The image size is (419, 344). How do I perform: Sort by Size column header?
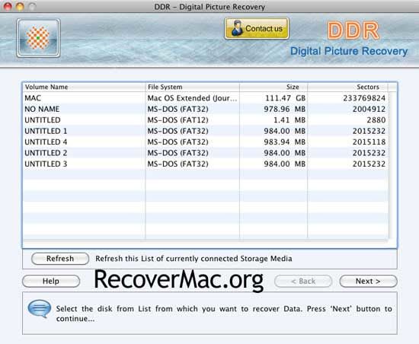click(273, 87)
